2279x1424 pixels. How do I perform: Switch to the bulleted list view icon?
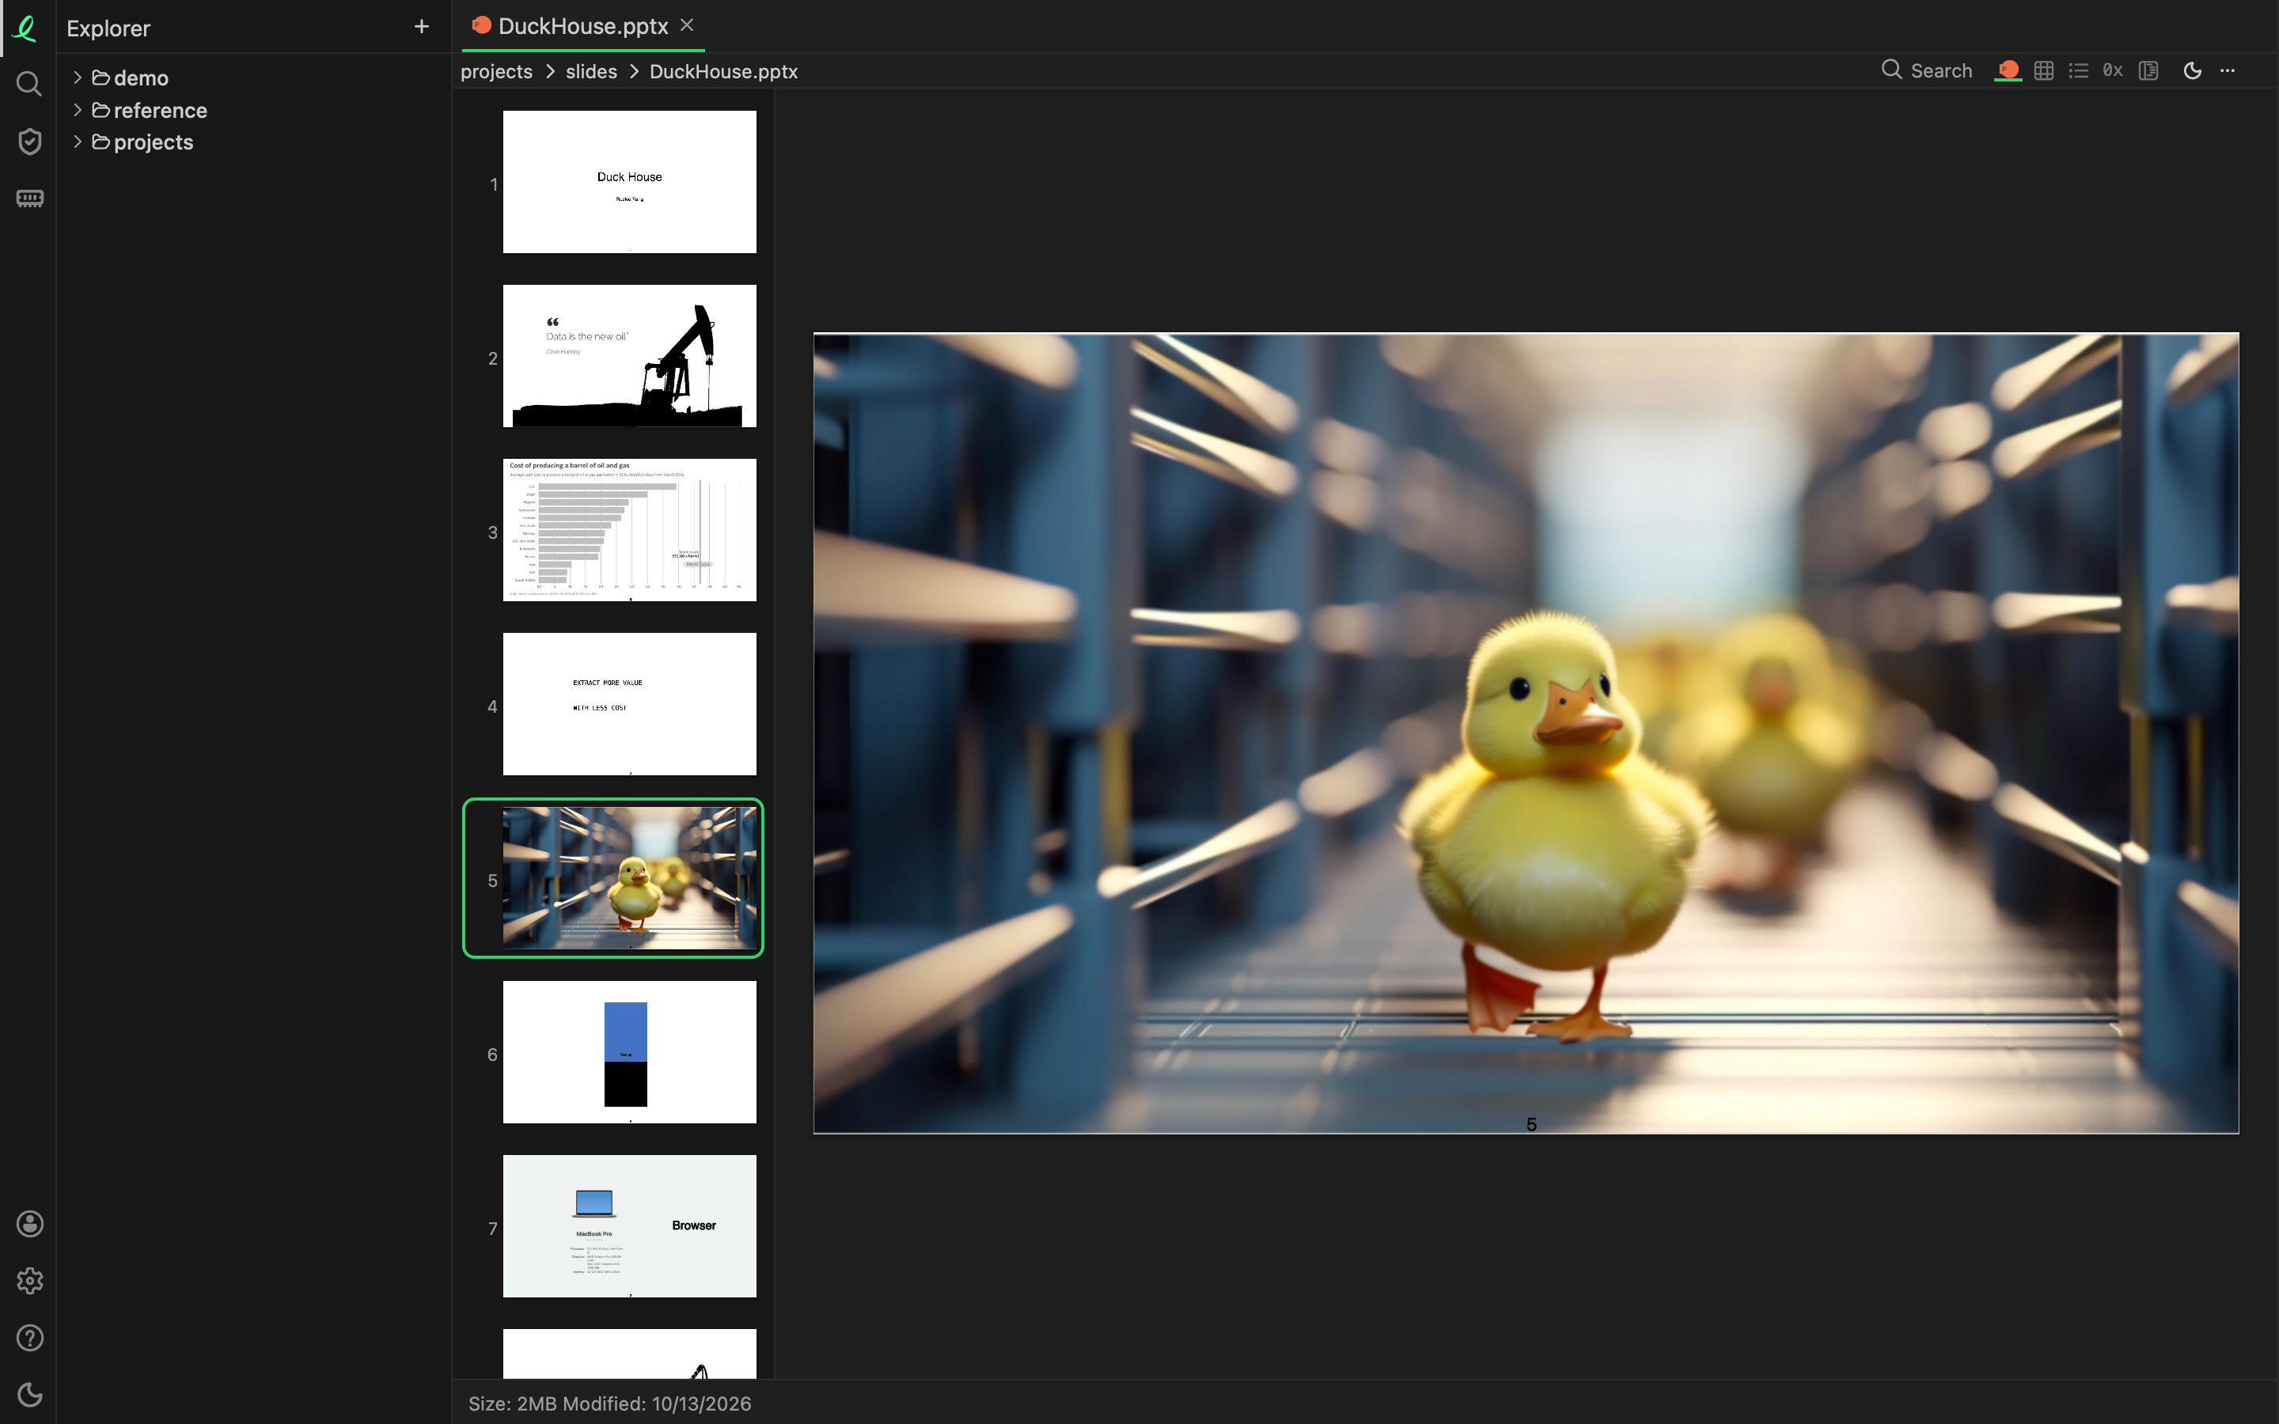pyautogui.click(x=2079, y=70)
